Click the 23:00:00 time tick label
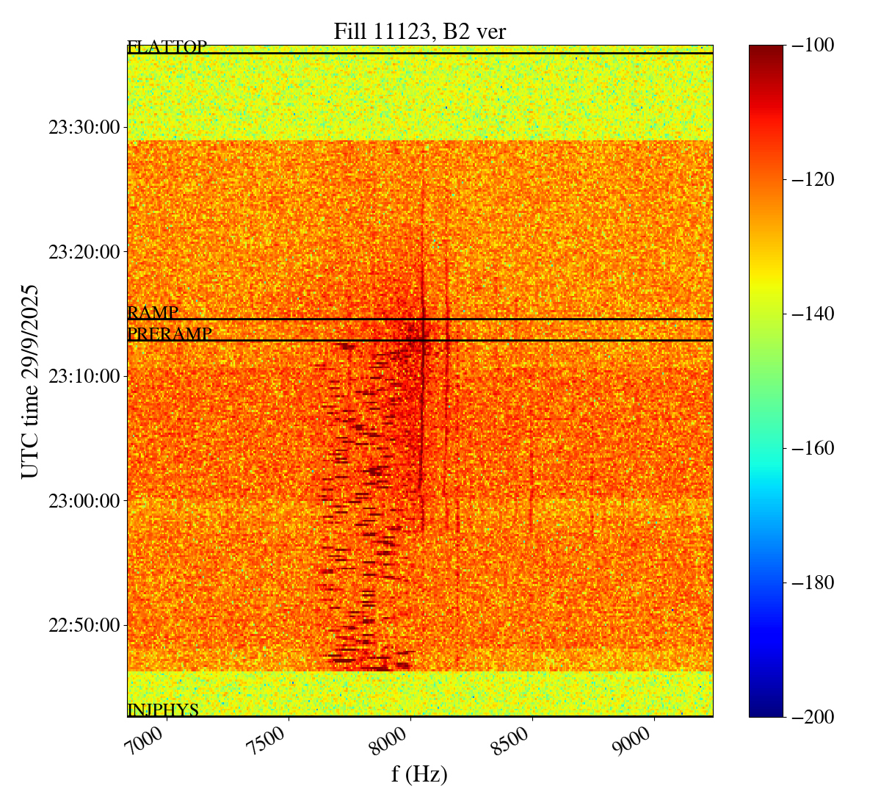The width and height of the screenshot is (881, 808). pos(84,501)
